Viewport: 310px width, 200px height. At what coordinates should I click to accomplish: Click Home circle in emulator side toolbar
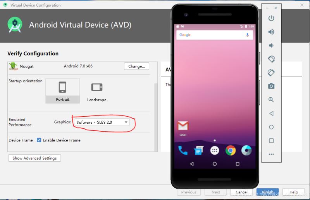pyautogui.click(x=271, y=127)
